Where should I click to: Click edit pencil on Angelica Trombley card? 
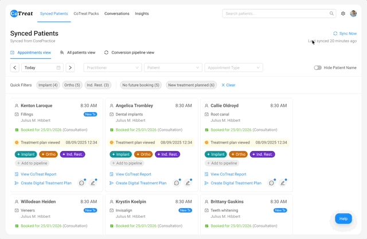pos(188,183)
